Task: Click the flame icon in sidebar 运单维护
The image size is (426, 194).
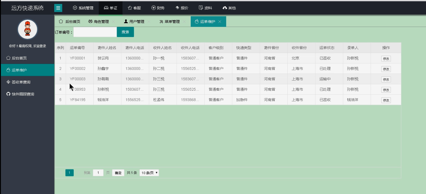Action: click(8, 70)
